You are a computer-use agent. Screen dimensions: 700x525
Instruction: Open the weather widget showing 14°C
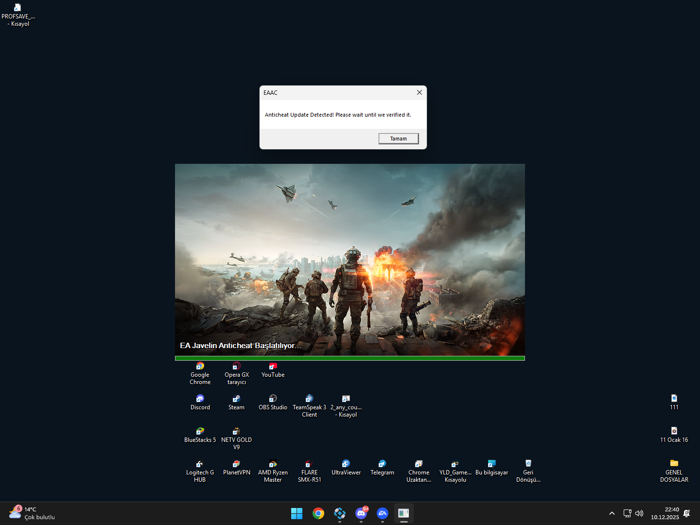[x=32, y=513]
